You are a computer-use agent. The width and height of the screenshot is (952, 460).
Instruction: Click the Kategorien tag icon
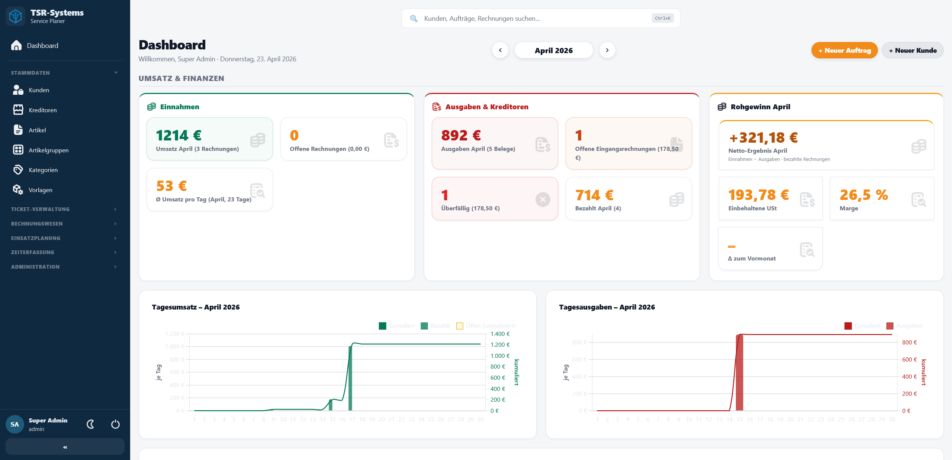18,170
